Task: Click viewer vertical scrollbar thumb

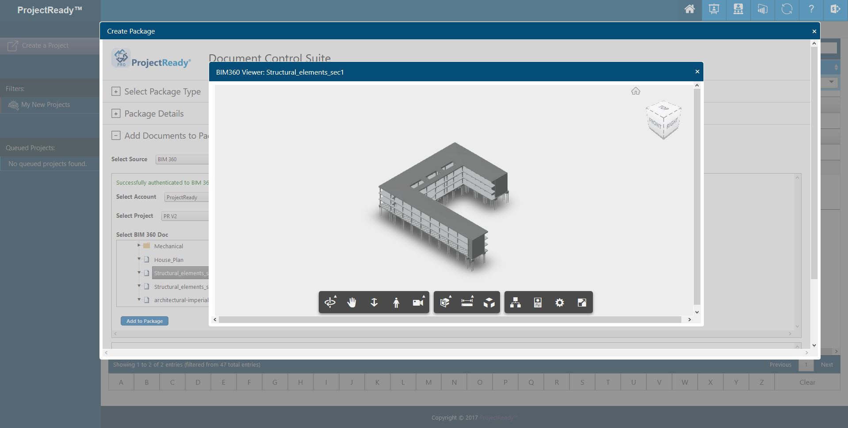Action: tap(697, 197)
